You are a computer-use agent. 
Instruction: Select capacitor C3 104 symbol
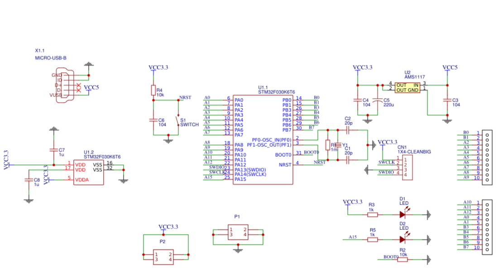[x=447, y=100]
